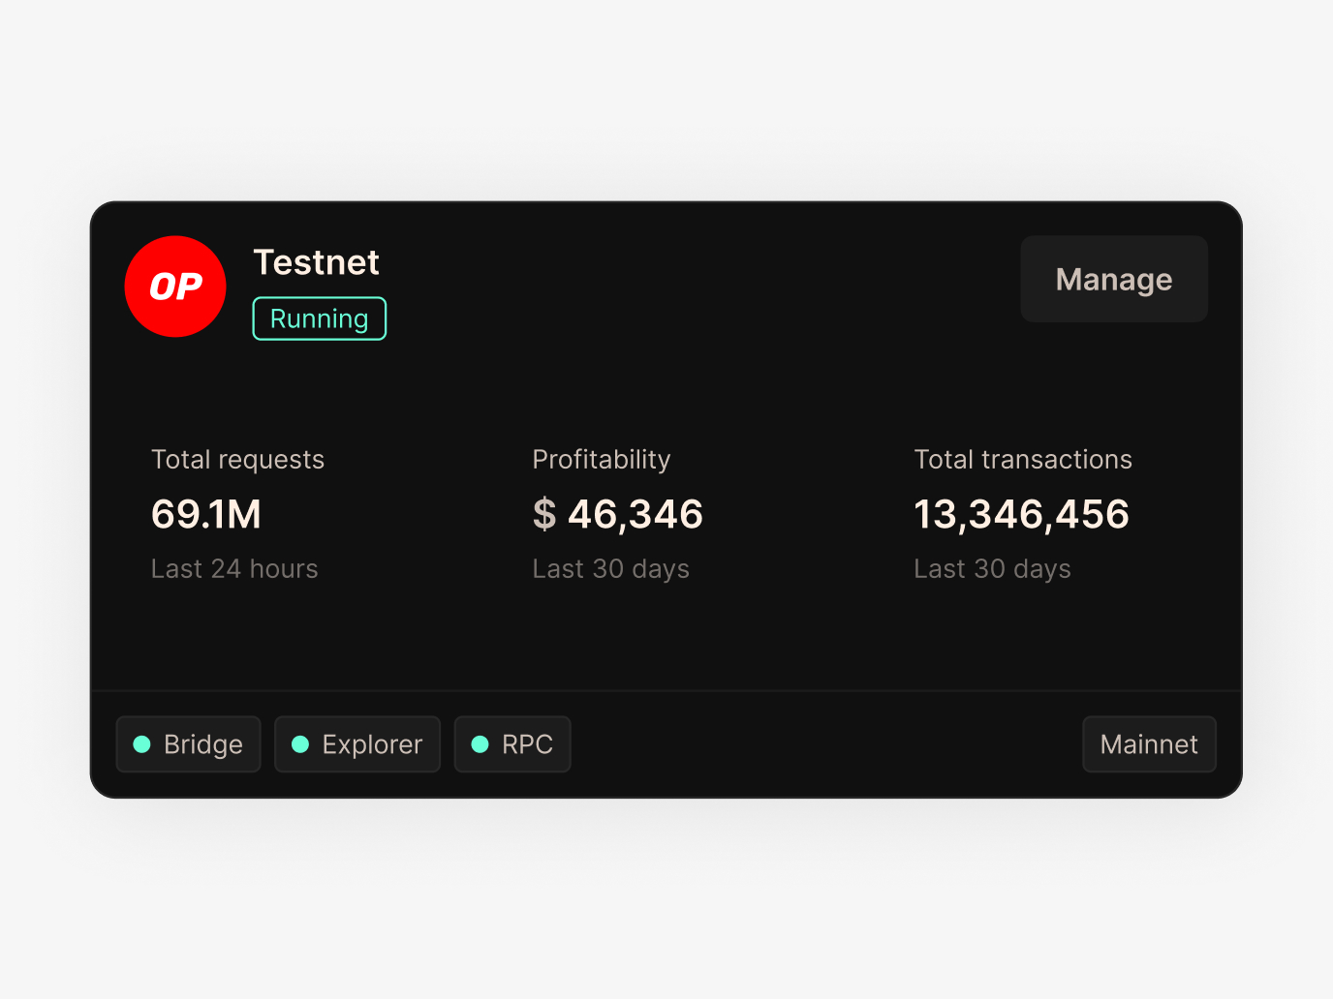This screenshot has width=1333, height=999.
Task: Click the Total requests label
Action: (x=237, y=460)
